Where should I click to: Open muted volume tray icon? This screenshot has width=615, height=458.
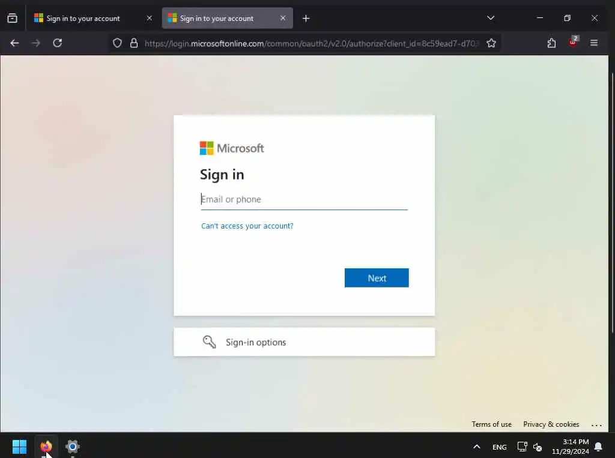point(538,447)
